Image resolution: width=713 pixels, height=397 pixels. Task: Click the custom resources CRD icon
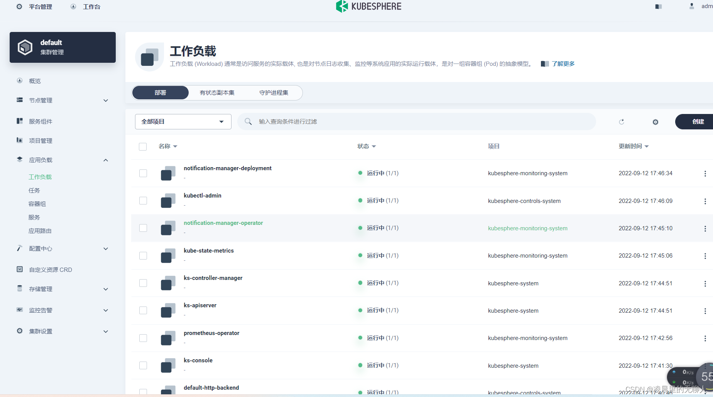tap(20, 269)
